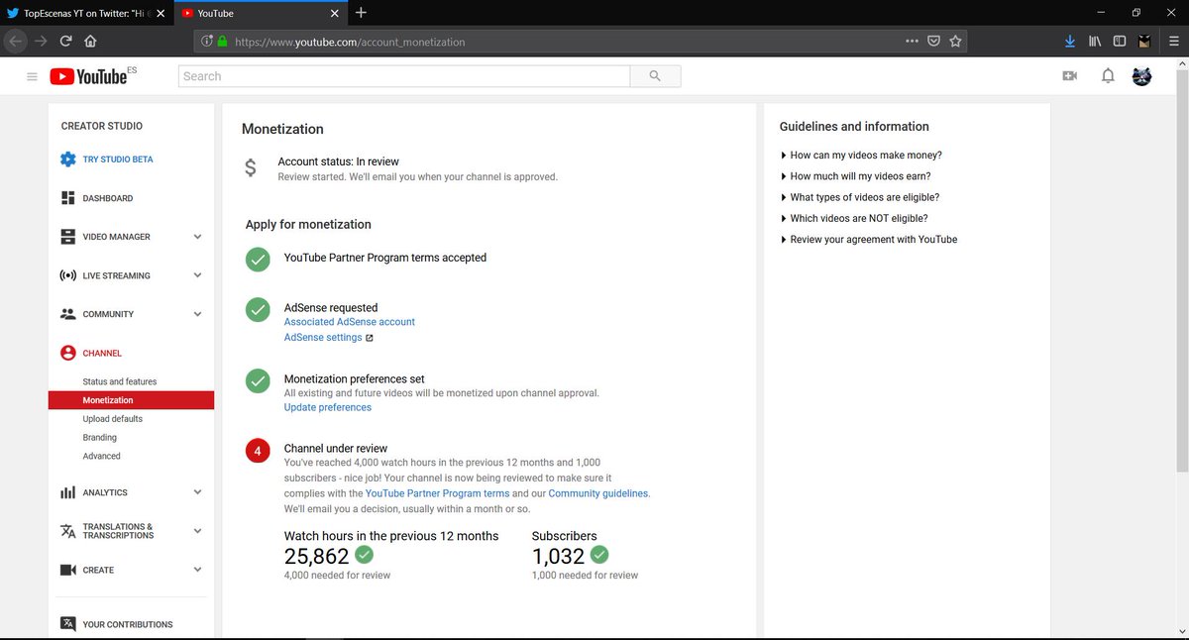The image size is (1189, 640).
Task: Expand the Live Streaming section chevron
Action: tap(197, 275)
